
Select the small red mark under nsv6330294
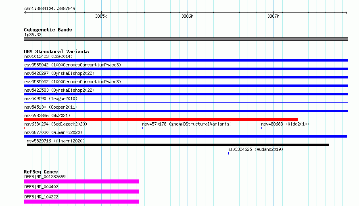coord(24,128)
